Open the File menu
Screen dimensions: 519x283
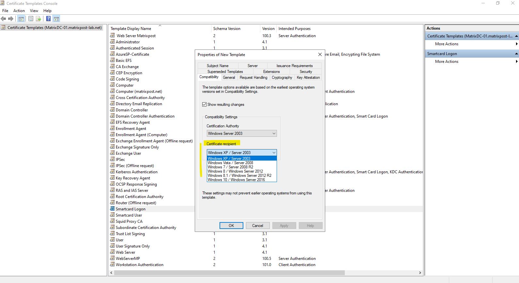coord(5,11)
